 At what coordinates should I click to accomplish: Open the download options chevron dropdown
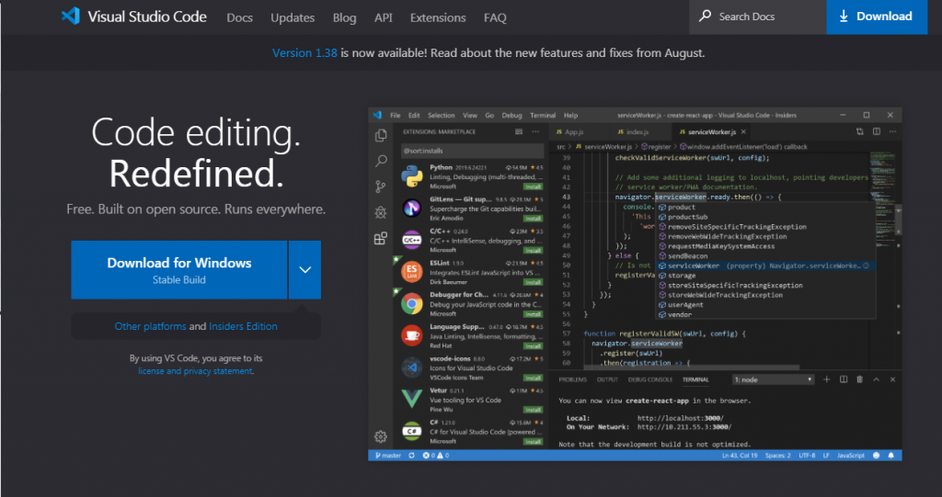point(305,269)
